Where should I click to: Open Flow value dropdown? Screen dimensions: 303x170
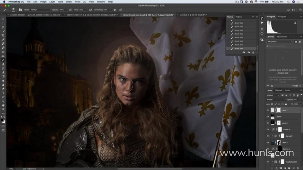[x=86, y=10]
